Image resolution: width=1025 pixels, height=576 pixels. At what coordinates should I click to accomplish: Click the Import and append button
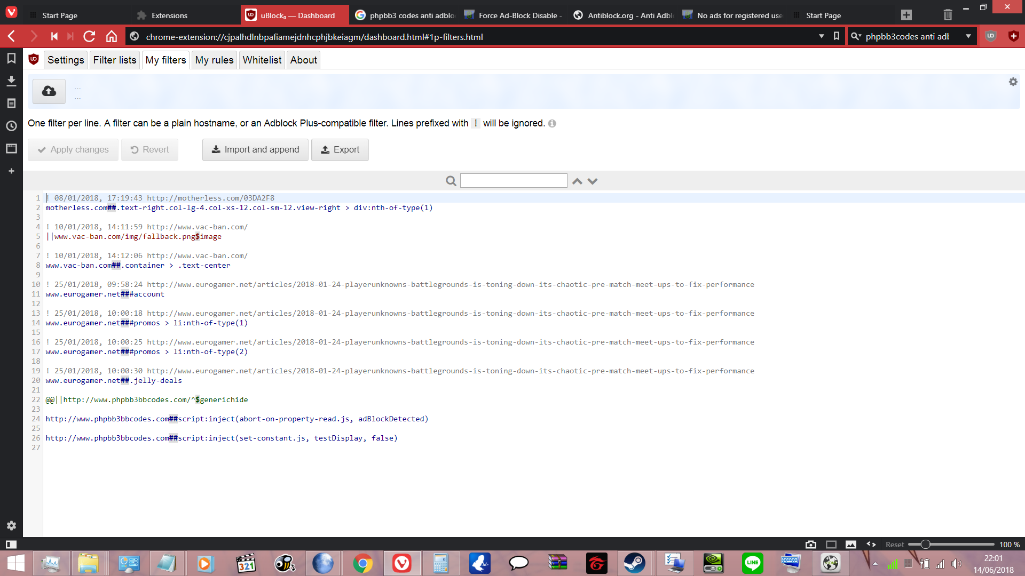pyautogui.click(x=255, y=150)
